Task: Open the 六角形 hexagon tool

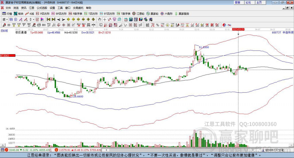Action: coord(167,14)
